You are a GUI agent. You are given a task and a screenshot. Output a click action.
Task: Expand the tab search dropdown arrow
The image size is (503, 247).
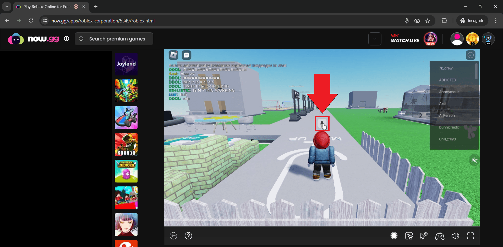(7, 7)
